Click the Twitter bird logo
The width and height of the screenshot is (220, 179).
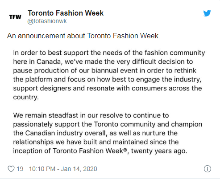click(x=207, y=13)
